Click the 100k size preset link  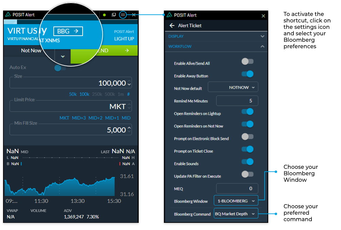[84, 94]
